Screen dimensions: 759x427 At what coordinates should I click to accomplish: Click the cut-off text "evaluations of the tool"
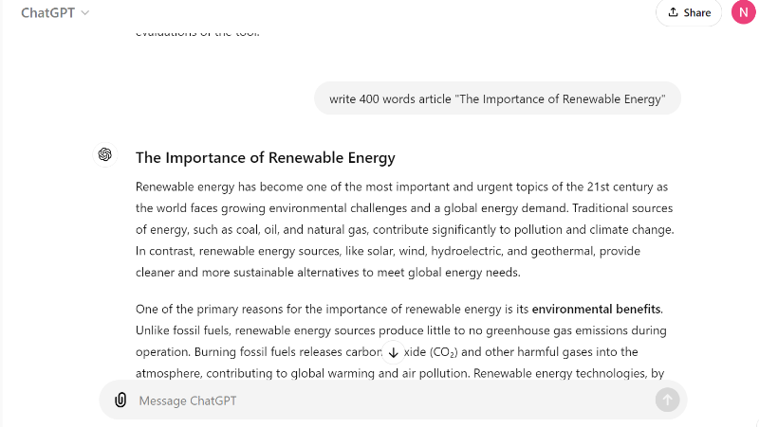(x=197, y=33)
